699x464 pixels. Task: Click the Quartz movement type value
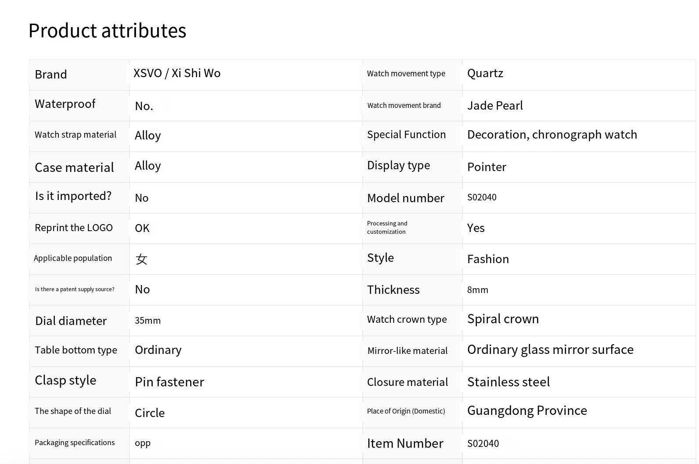[x=485, y=73]
